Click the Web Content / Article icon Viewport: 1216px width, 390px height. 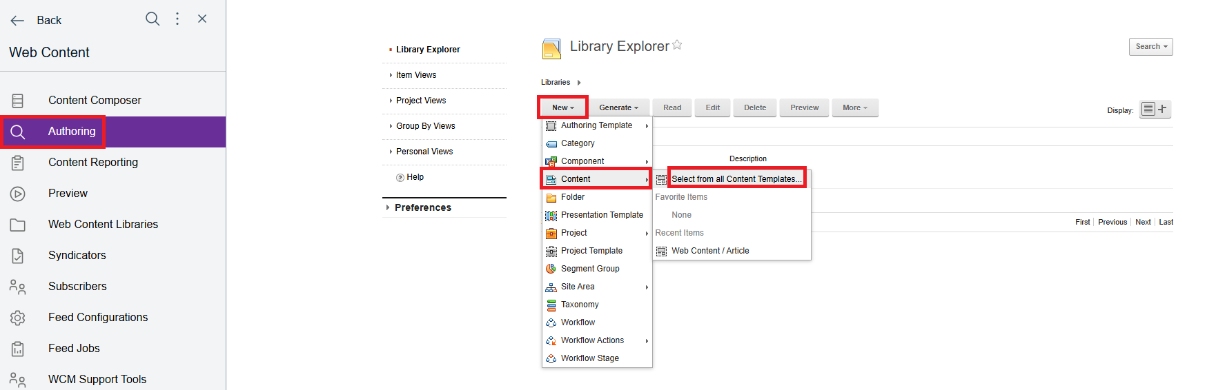(x=661, y=252)
